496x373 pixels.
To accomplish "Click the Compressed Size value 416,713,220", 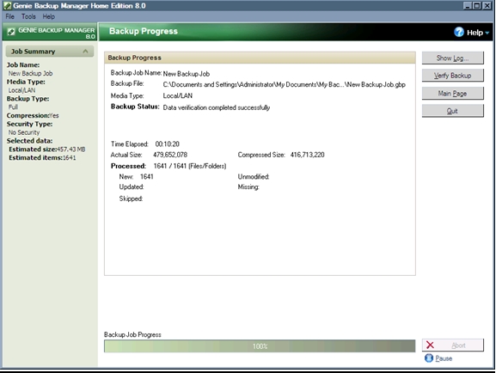I will tap(308, 155).
